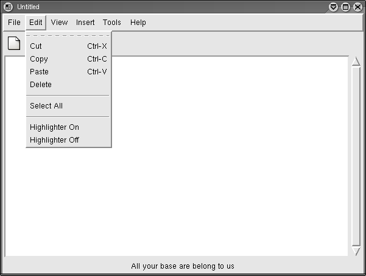Choose Paste from the Edit menu
The width and height of the screenshot is (366, 276).
coord(68,71)
